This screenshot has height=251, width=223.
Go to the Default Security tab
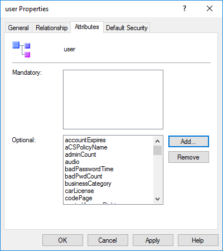pos(127,28)
